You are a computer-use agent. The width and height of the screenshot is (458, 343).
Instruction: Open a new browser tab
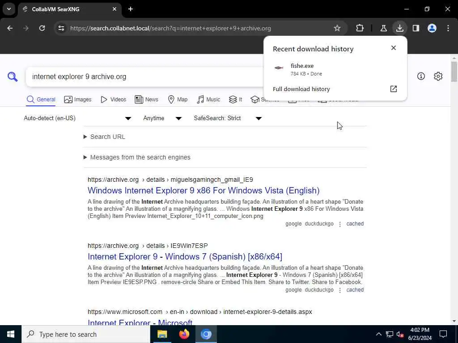tap(131, 9)
